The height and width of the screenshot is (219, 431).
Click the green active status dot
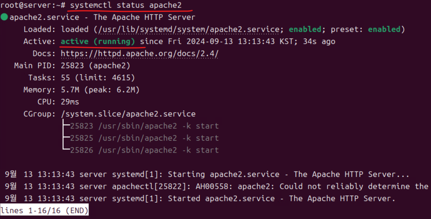point(4,17)
